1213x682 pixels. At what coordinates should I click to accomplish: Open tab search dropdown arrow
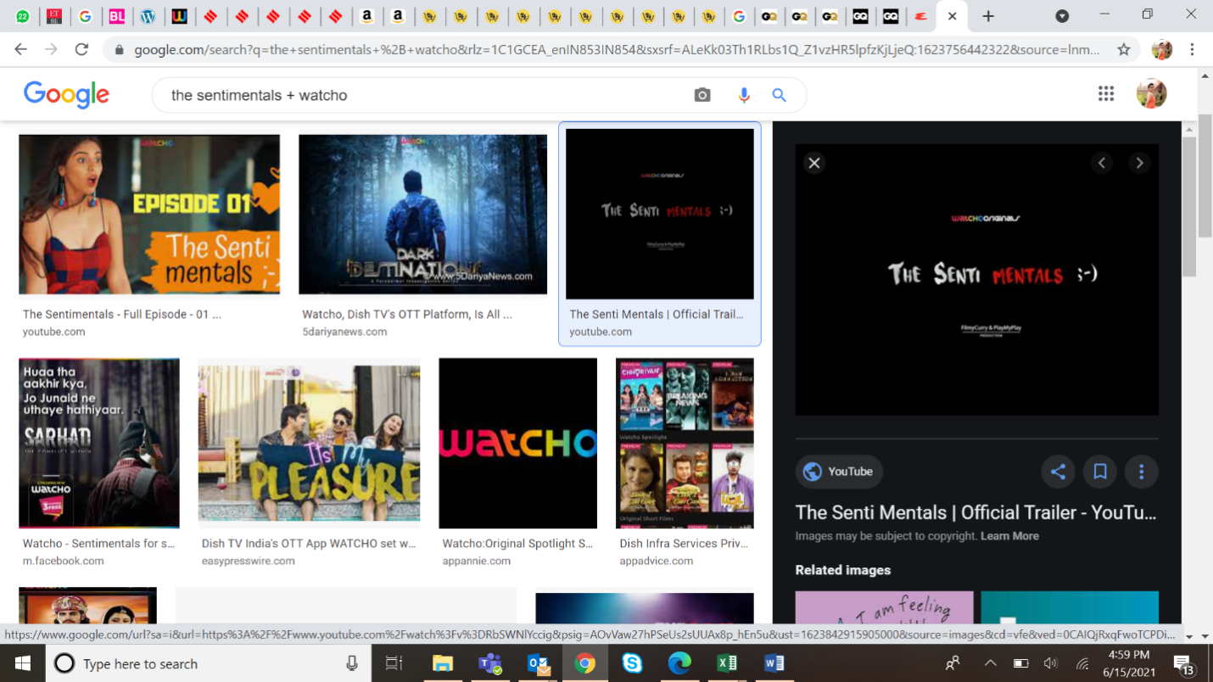point(1062,16)
